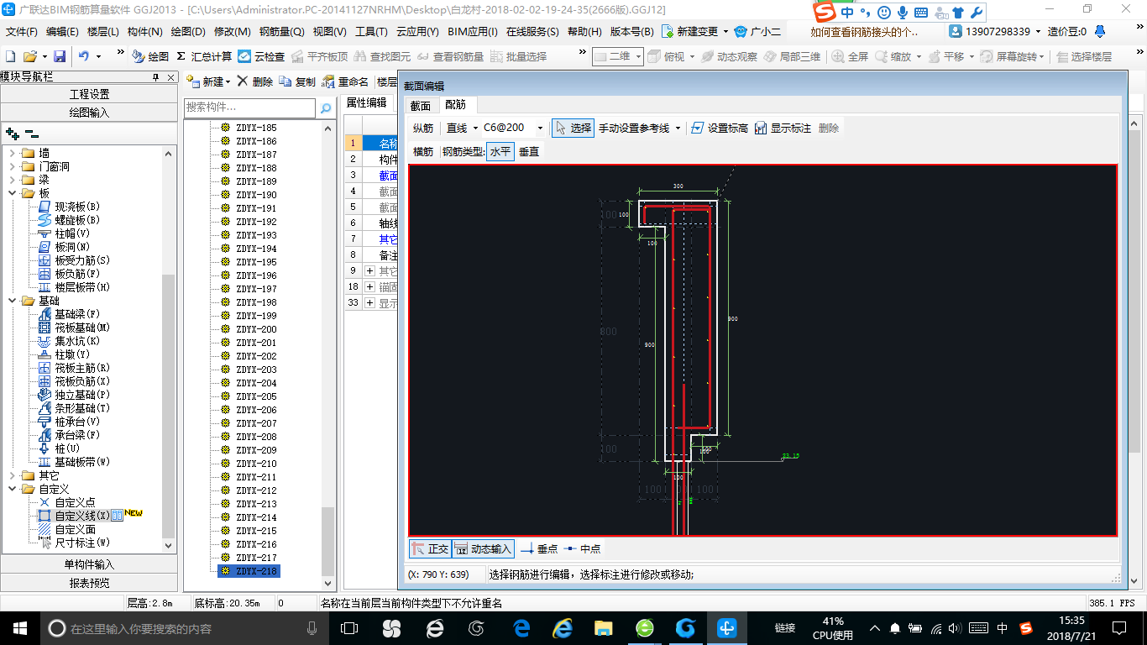Image resolution: width=1147 pixels, height=645 pixels.
Task: Open the BIM应用(I) menu
Action: (473, 31)
